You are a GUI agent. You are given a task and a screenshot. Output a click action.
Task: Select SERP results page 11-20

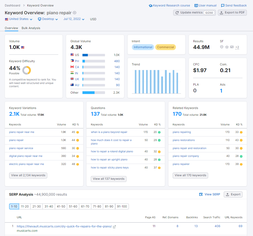(25, 206)
